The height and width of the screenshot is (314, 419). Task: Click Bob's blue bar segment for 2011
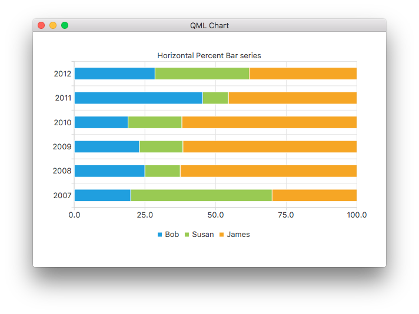[138, 98]
